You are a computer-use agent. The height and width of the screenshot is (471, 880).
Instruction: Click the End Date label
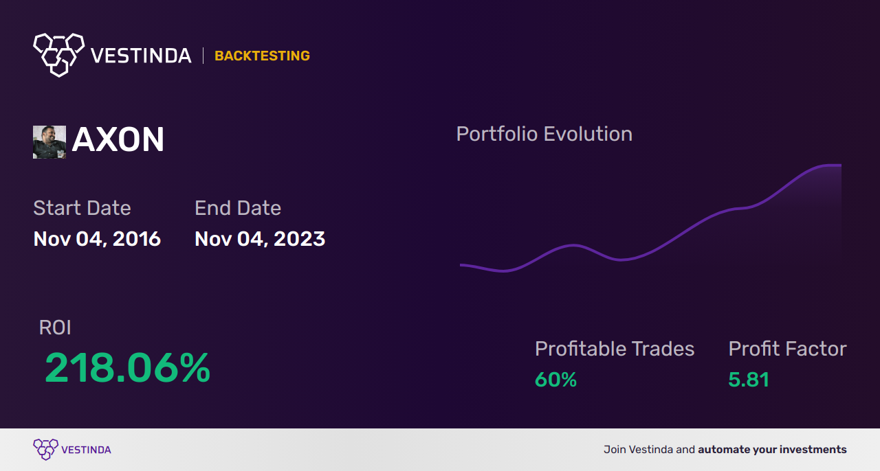[x=238, y=208]
